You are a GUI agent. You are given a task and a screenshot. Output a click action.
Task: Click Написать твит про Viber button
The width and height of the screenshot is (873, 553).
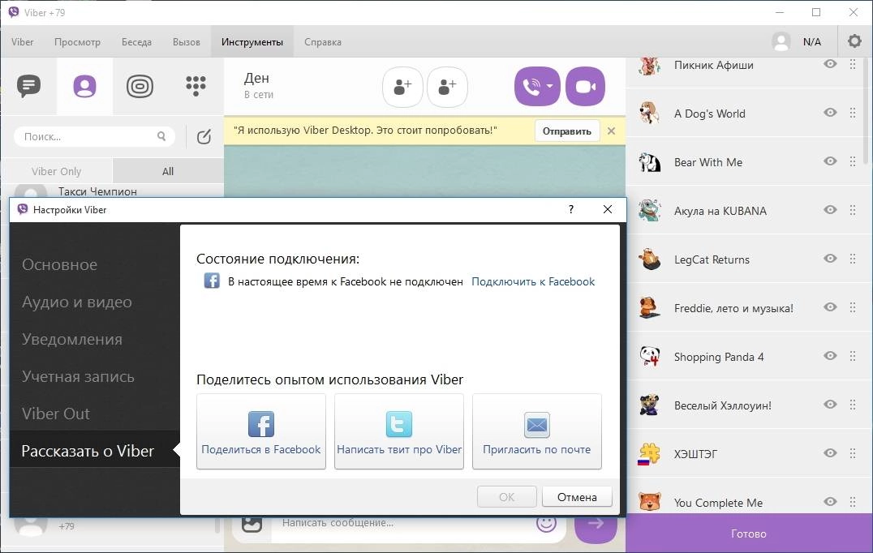[399, 431]
